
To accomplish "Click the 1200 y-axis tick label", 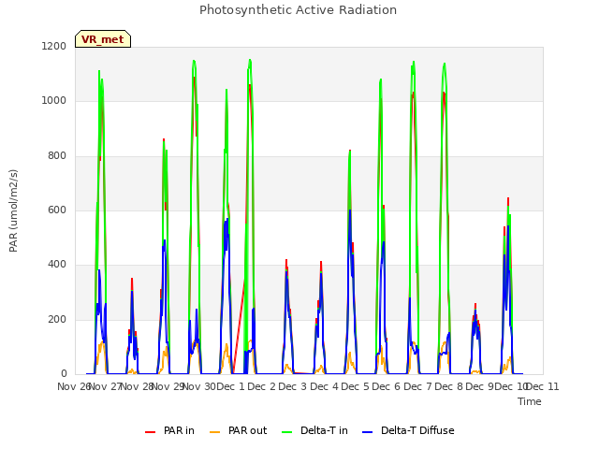I will 54,46.
